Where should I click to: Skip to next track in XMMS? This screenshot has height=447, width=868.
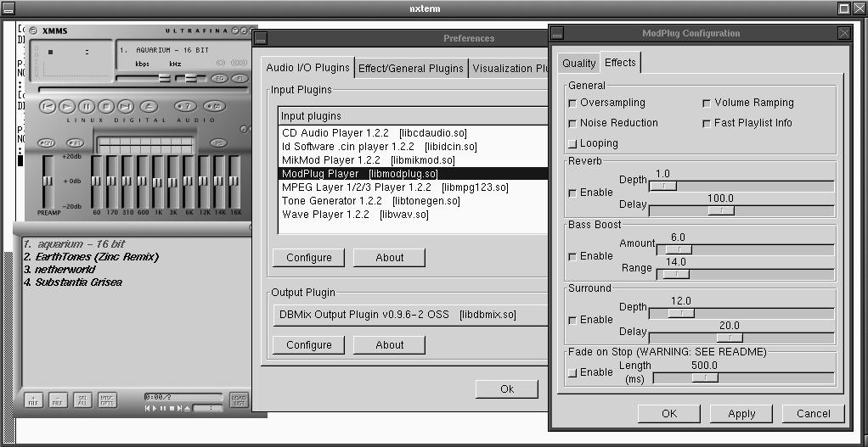[126, 106]
